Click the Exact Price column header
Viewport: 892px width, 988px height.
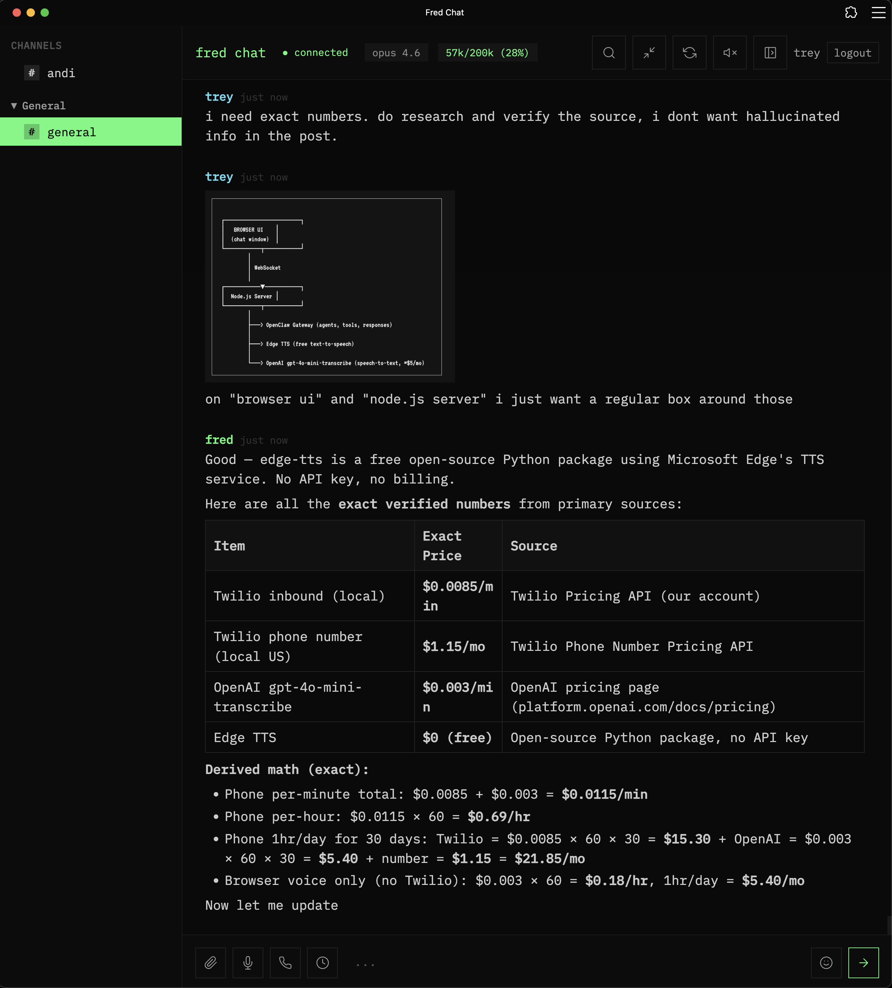458,545
